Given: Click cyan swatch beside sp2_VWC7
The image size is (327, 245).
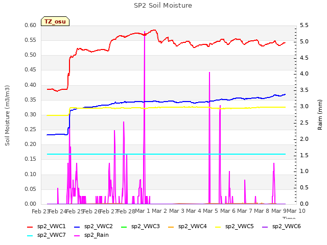Looking at the screenshot, I should tap(30, 236).
